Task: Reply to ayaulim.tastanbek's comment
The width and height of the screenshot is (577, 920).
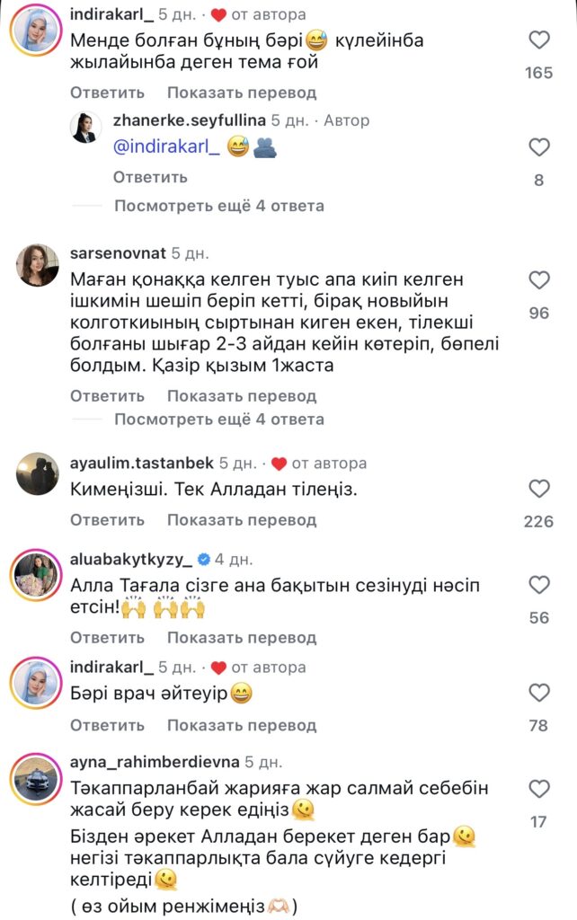Action: tap(107, 519)
